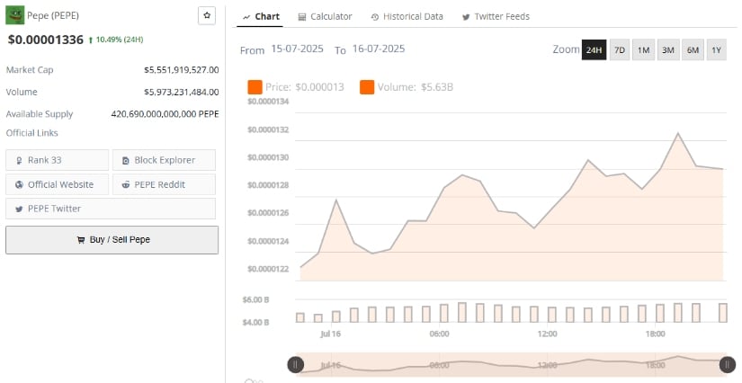Click the right handle of range navigator
This screenshot has height=383, width=742.
[x=728, y=364]
